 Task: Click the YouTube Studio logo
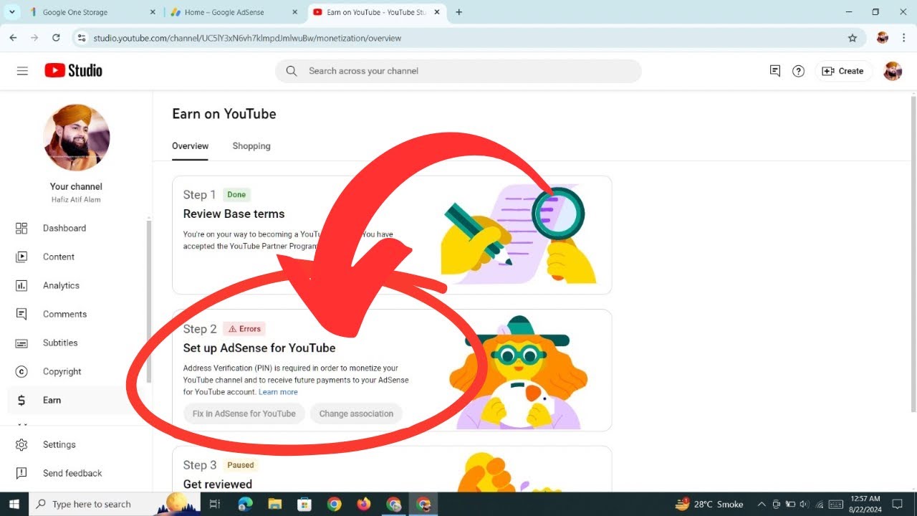(73, 70)
